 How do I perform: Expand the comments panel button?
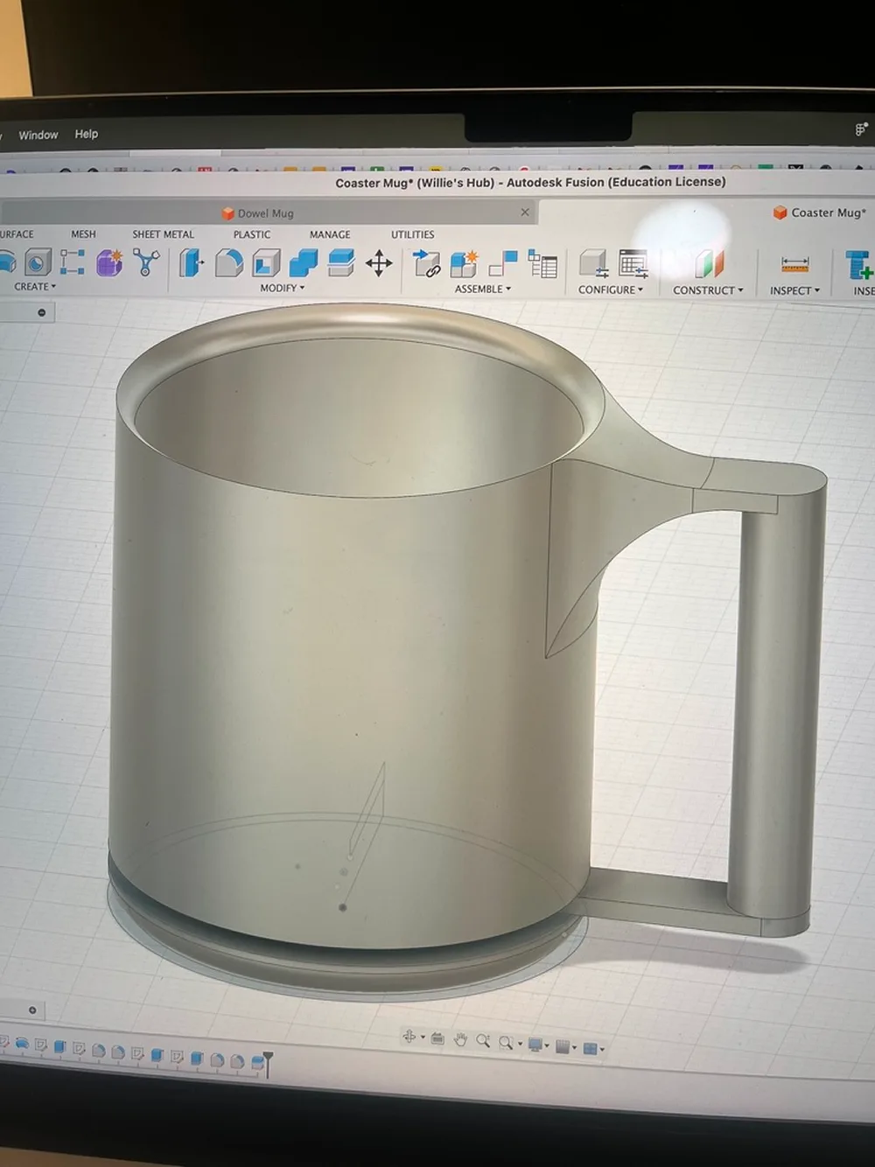click(32, 1010)
